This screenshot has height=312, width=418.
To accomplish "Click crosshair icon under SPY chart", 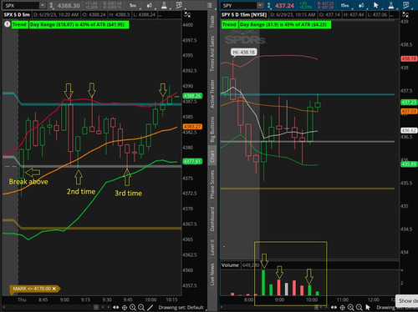I will pyautogui.click(x=343, y=307).
